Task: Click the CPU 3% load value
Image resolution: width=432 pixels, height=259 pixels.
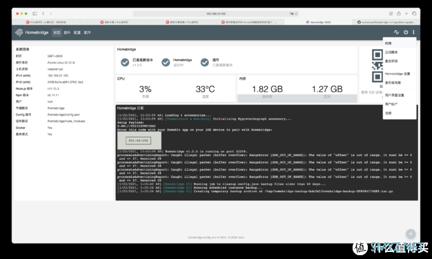Action: point(145,89)
